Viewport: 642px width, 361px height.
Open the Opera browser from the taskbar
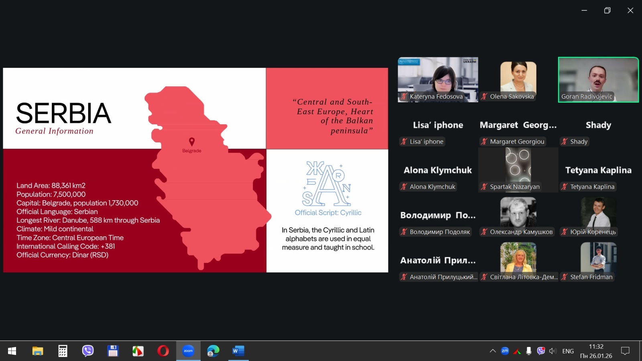[x=163, y=351]
